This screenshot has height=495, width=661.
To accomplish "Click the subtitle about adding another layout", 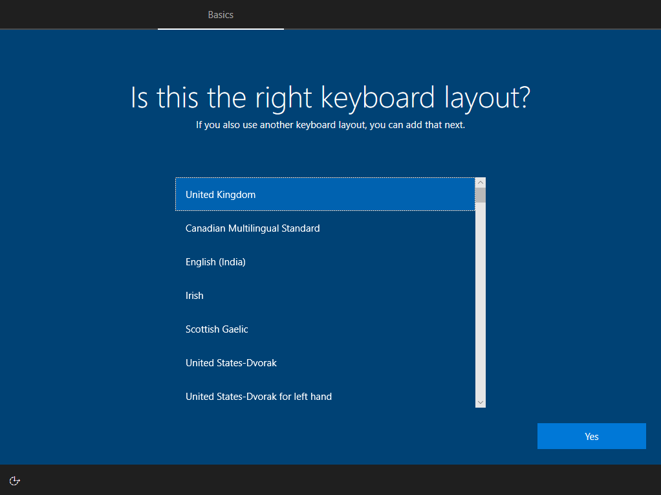I will coord(330,124).
